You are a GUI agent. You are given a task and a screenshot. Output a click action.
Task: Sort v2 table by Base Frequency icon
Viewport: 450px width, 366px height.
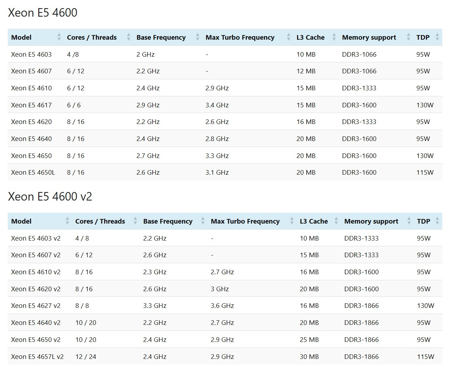coord(203,221)
